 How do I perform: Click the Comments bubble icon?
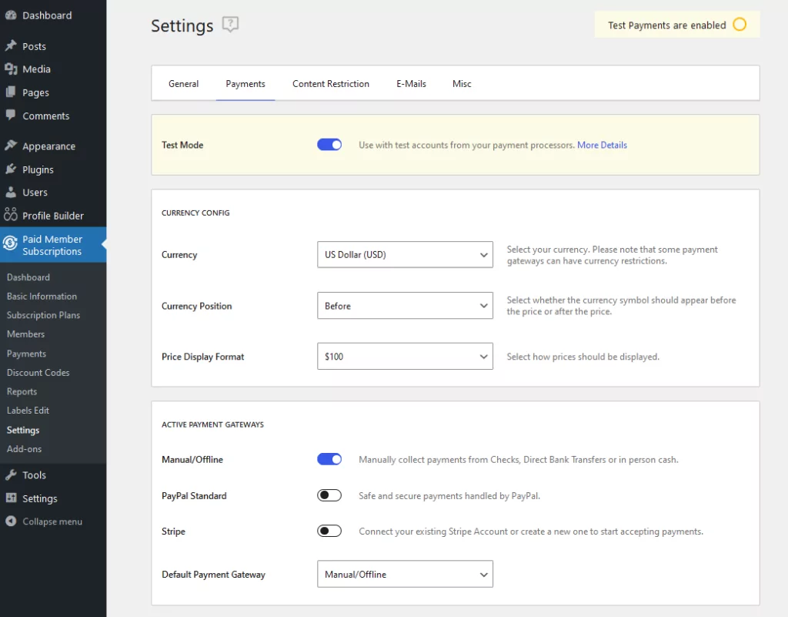pyautogui.click(x=11, y=115)
